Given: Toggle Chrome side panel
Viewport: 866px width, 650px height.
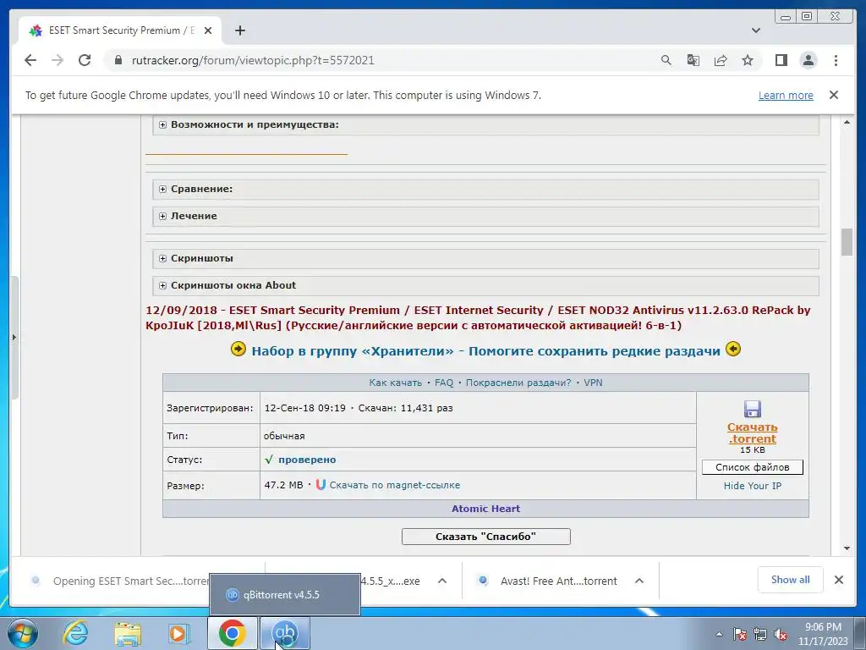Looking at the screenshot, I should click(x=781, y=60).
